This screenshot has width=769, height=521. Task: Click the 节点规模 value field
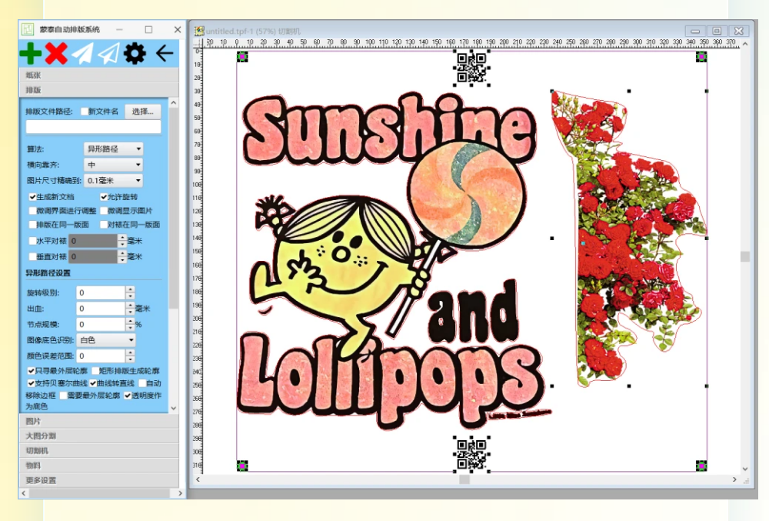click(x=101, y=324)
